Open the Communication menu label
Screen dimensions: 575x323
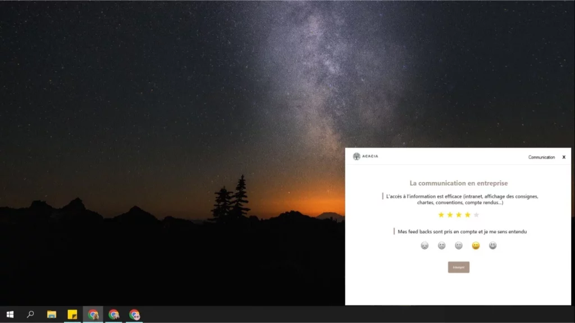pyautogui.click(x=541, y=157)
